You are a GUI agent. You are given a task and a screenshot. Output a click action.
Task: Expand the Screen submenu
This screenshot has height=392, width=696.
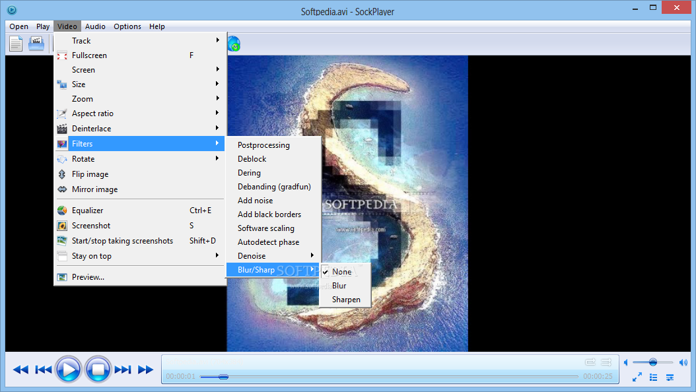(140, 69)
